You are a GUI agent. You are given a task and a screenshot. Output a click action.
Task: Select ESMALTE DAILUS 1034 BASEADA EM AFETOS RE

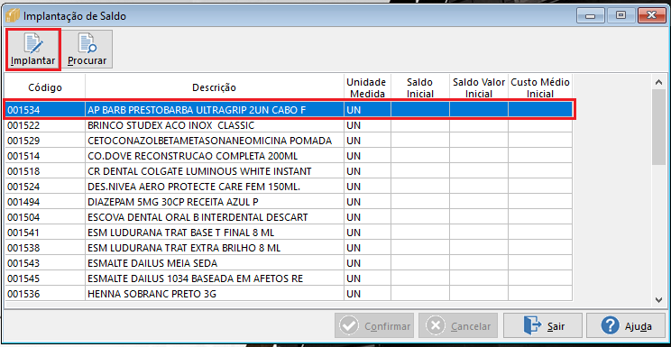point(289,279)
